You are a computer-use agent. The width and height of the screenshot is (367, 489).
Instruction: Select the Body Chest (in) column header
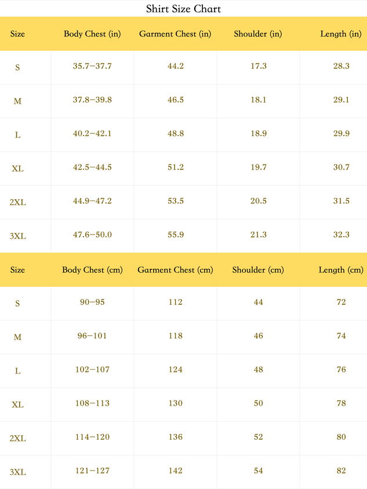tap(92, 34)
